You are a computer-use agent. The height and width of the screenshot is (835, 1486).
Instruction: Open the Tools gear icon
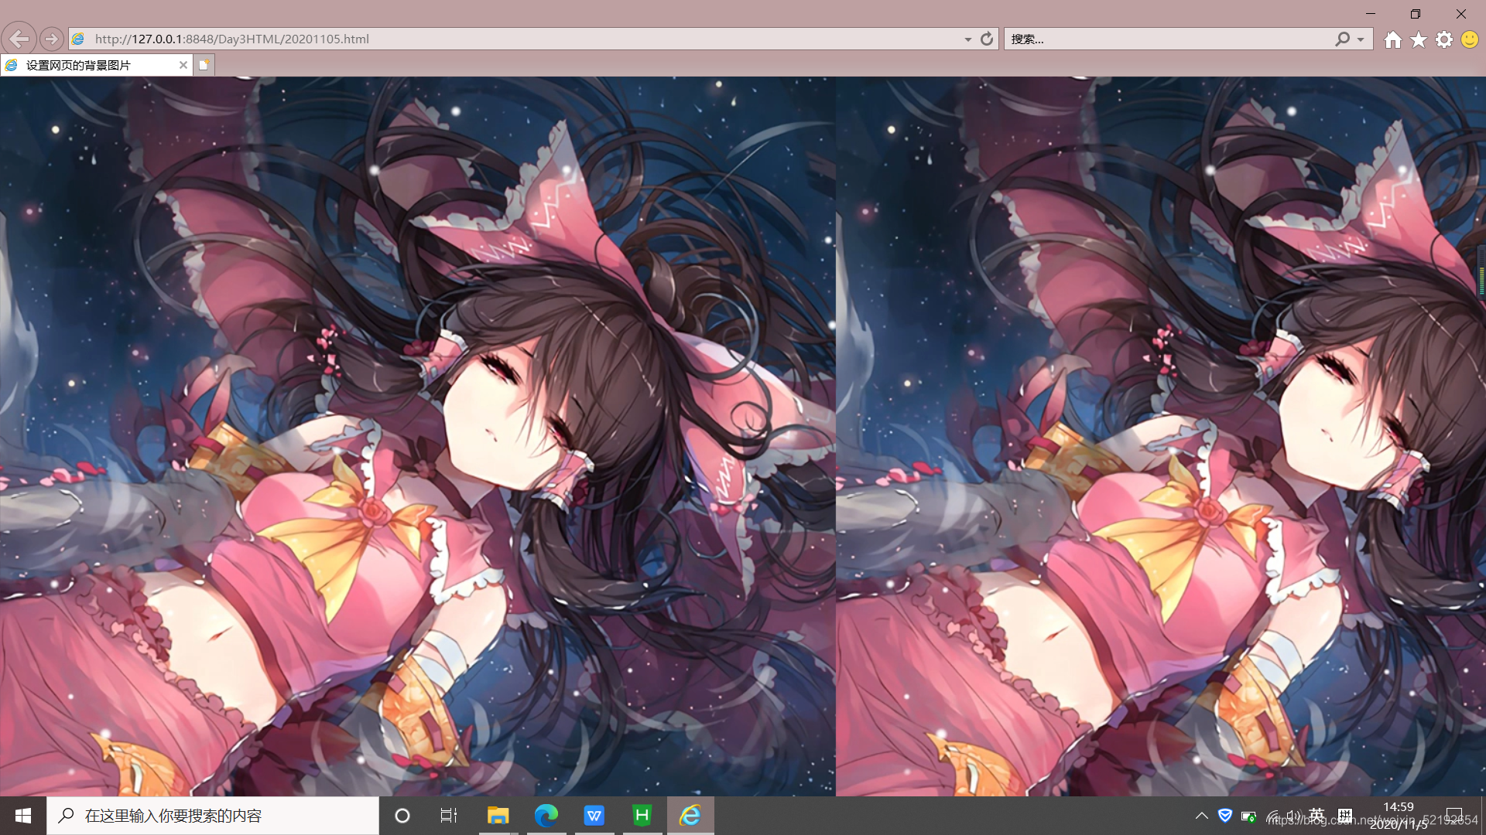tap(1443, 39)
